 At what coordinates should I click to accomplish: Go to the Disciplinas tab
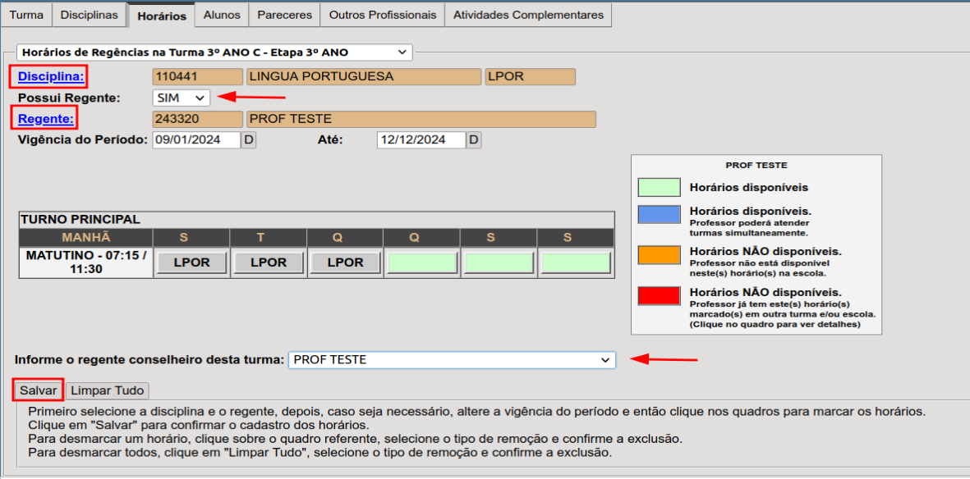[90, 15]
